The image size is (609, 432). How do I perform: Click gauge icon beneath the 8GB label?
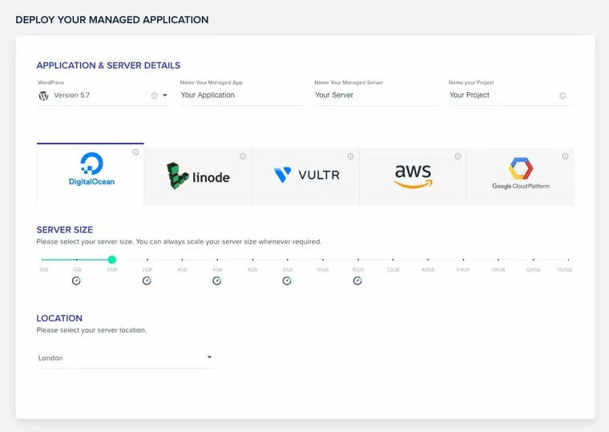tap(287, 281)
